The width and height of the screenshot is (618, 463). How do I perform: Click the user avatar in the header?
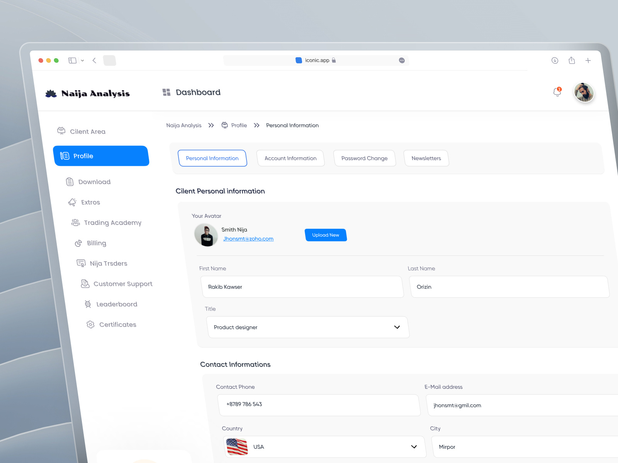[584, 93]
